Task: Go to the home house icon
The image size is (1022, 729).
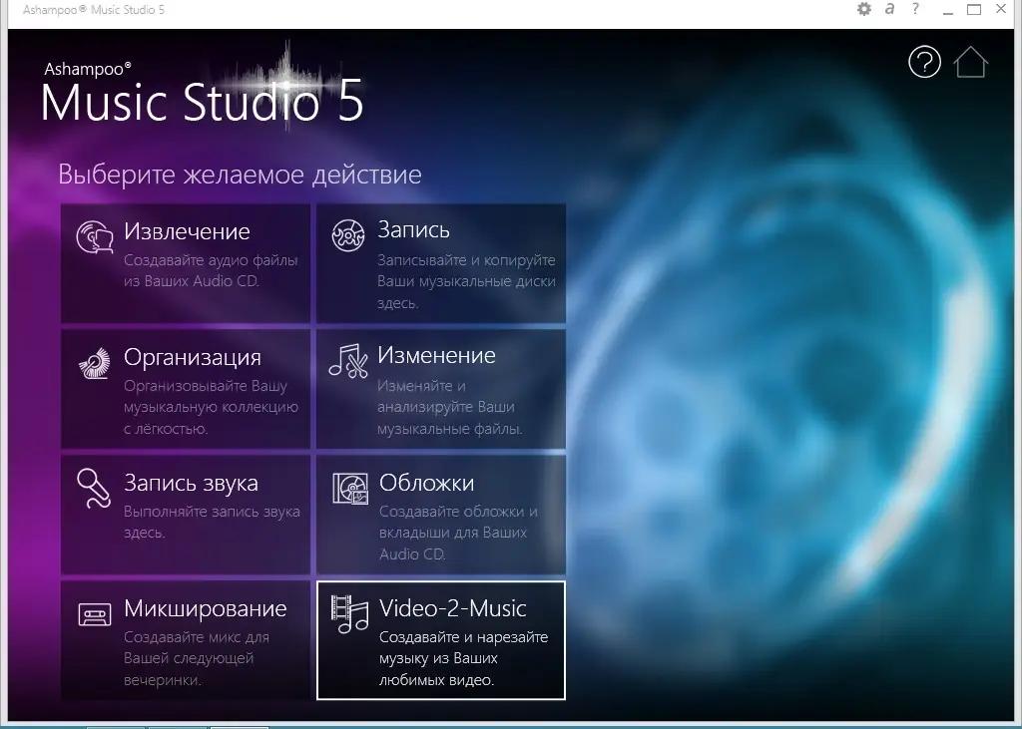Action: coord(970,62)
